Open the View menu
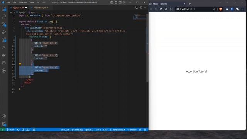The width and height of the screenshot is (247, 139). pyautogui.click(x=32, y=3)
